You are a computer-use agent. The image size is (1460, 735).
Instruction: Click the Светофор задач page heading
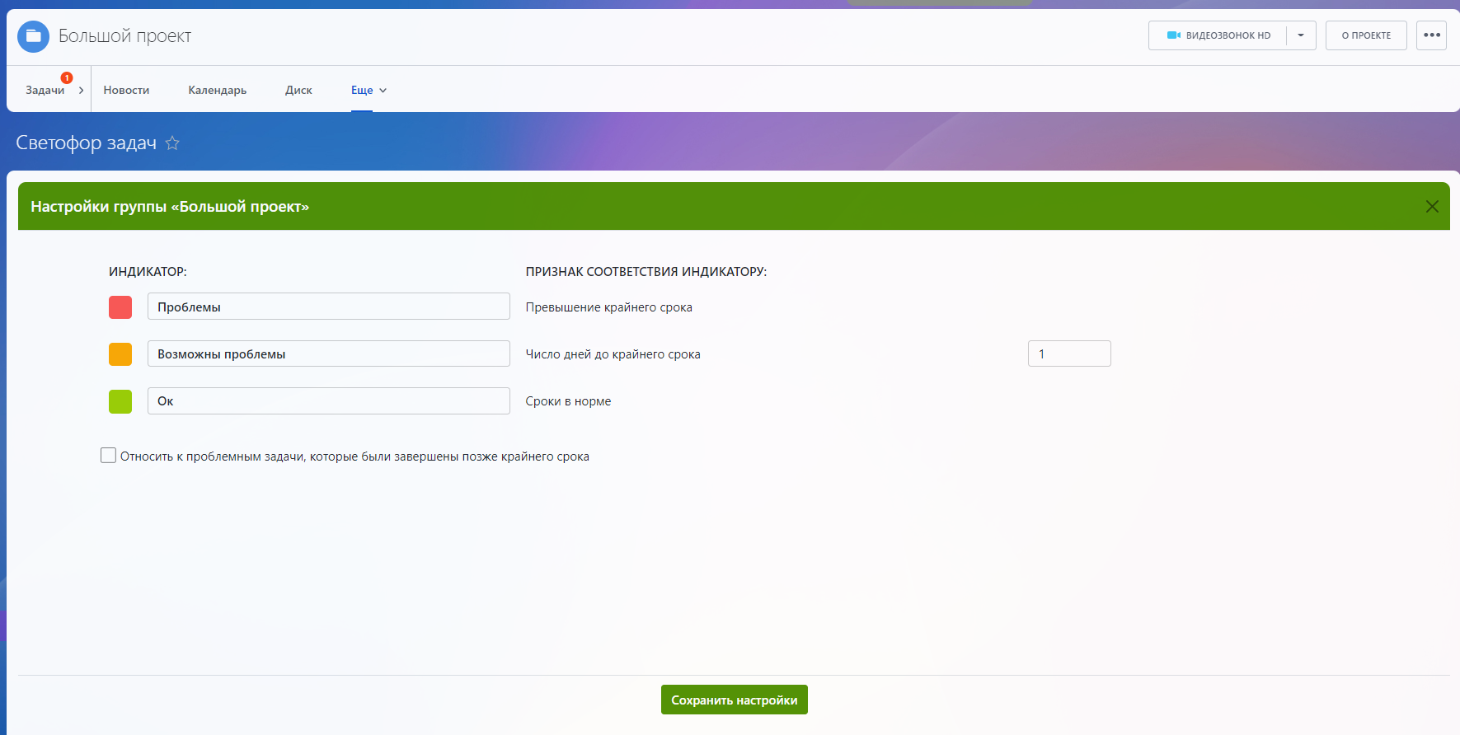86,143
